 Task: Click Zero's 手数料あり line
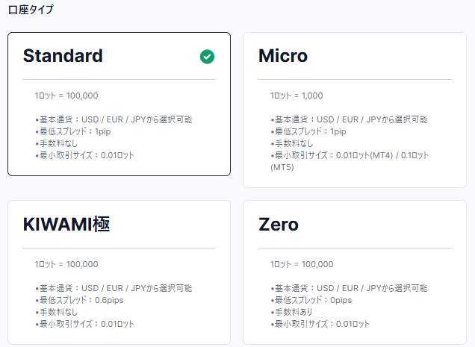[291, 312]
